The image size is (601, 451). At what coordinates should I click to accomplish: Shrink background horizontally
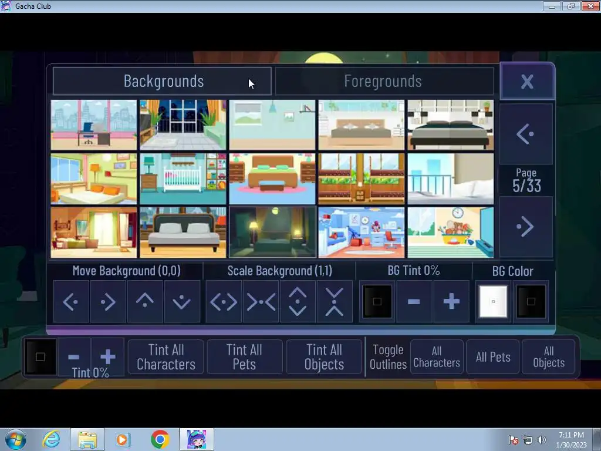261,302
